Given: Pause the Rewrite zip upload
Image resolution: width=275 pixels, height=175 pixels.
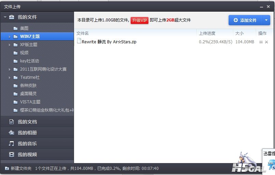Looking at the screenshot, I should coord(261,42).
